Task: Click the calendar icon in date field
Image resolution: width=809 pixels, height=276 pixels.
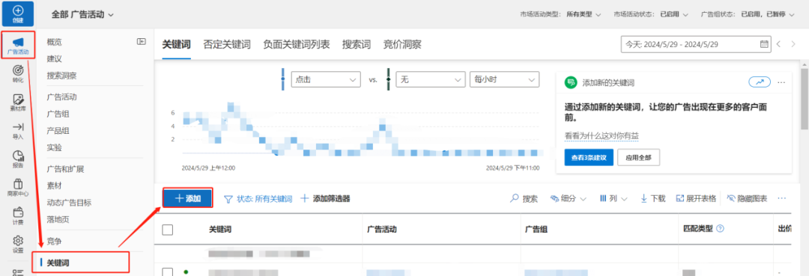Action: [x=764, y=44]
